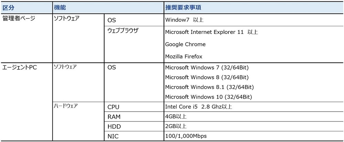
Task: Click the Mozilla Firefox entry
Action: tap(184, 57)
